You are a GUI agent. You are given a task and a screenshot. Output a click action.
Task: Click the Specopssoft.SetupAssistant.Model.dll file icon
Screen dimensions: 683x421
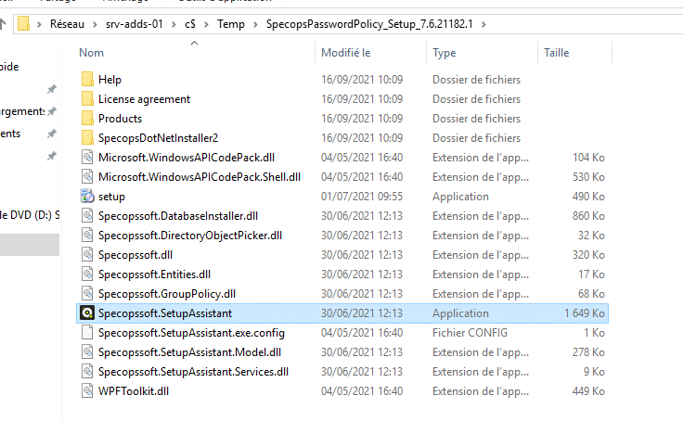(x=87, y=352)
